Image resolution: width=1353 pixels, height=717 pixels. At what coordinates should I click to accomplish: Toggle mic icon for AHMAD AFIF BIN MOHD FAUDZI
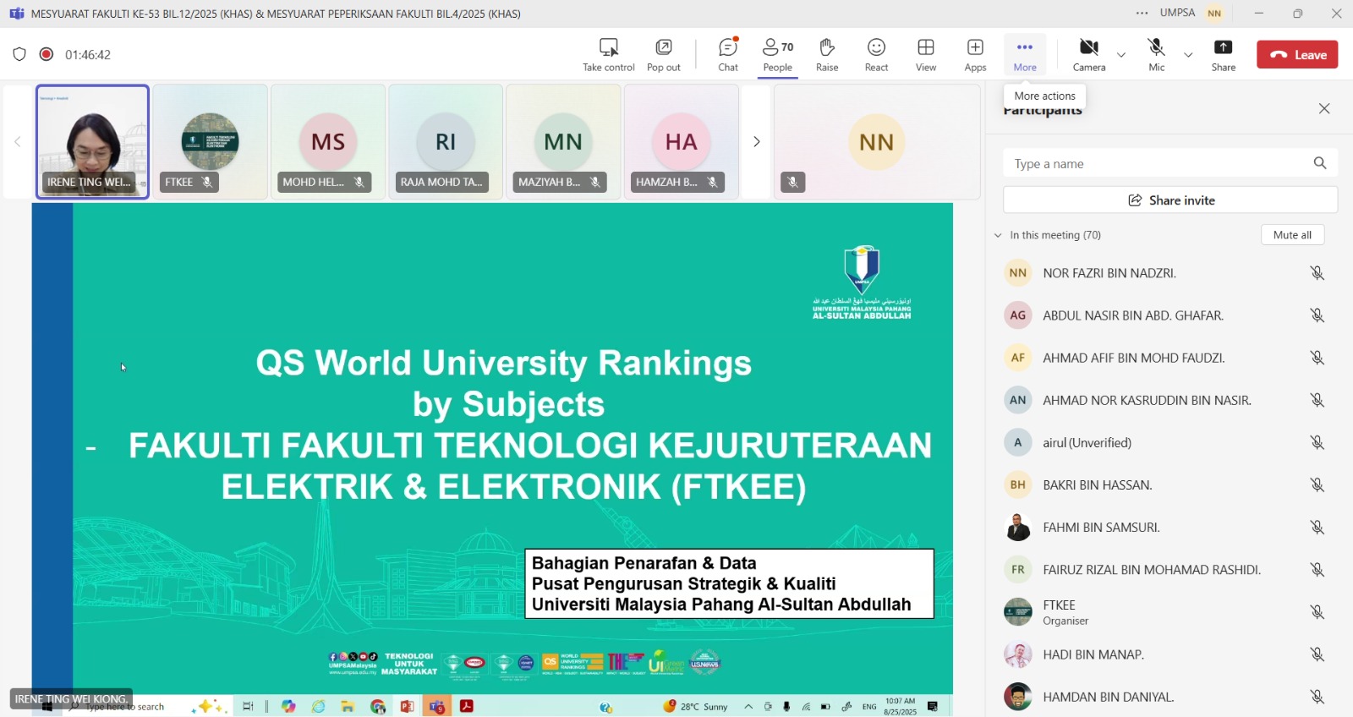point(1317,358)
